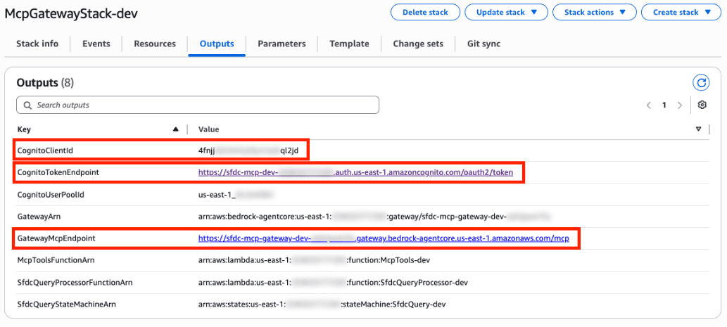Sort by Value column triangle
Viewport: 727px width, 327px height.
click(698, 129)
